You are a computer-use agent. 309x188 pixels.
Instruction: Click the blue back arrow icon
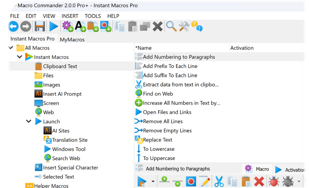coord(13,27)
